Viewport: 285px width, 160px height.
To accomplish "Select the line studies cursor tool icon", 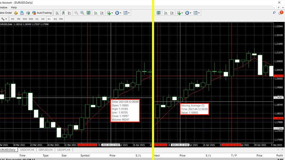I will click(3, 19).
